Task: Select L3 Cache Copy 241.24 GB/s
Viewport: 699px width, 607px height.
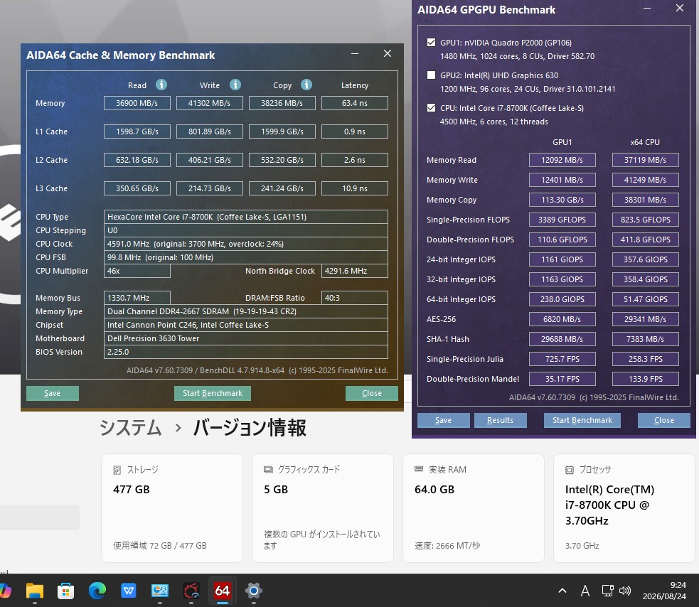Action: 282,188
